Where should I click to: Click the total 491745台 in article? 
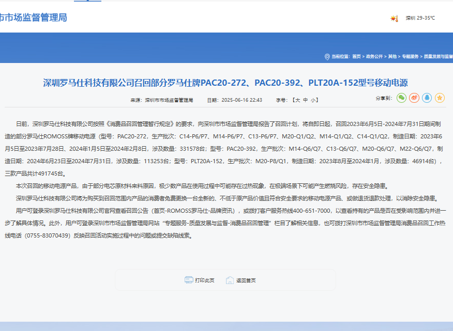(x=51, y=174)
